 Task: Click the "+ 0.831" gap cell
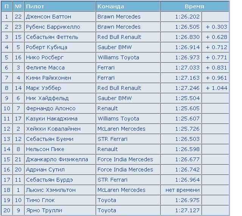click(216, 68)
